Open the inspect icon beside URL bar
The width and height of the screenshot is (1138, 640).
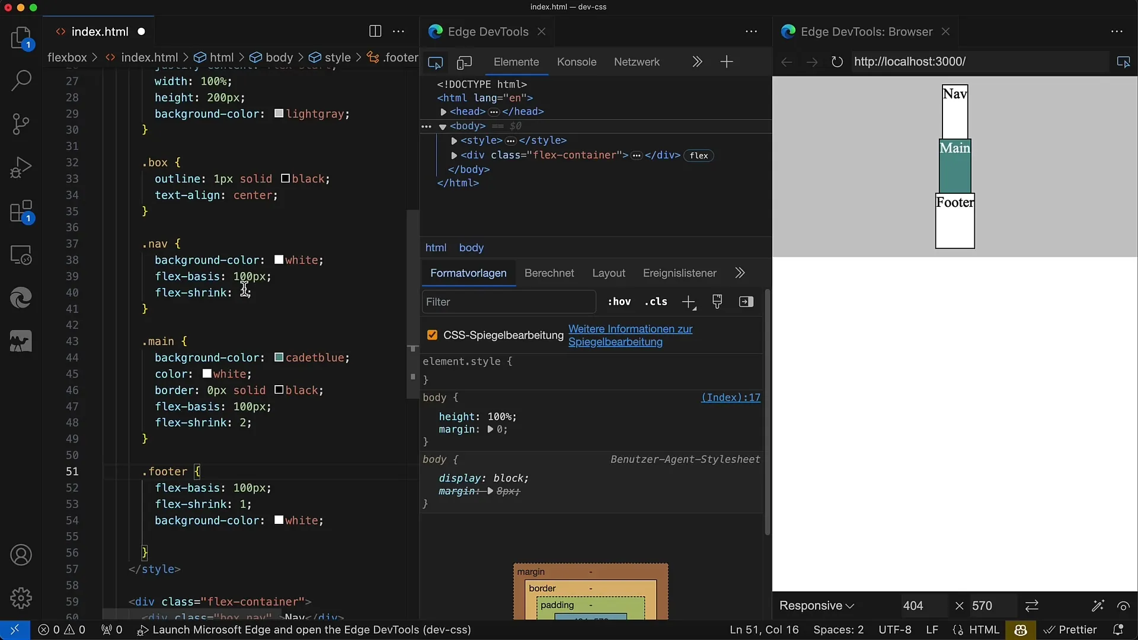click(x=1123, y=62)
